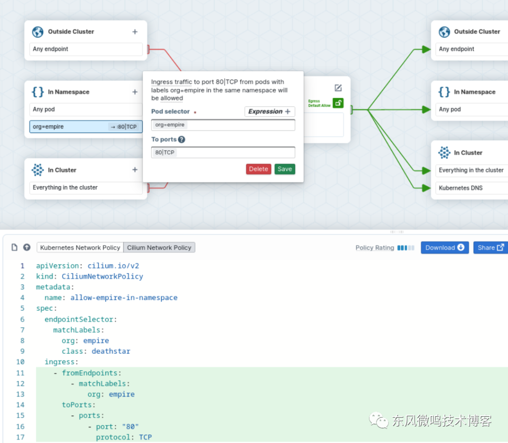Share the network policy
The image size is (508, 443).
pyautogui.click(x=491, y=248)
